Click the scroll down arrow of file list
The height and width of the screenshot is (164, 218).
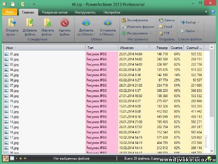click(211, 151)
